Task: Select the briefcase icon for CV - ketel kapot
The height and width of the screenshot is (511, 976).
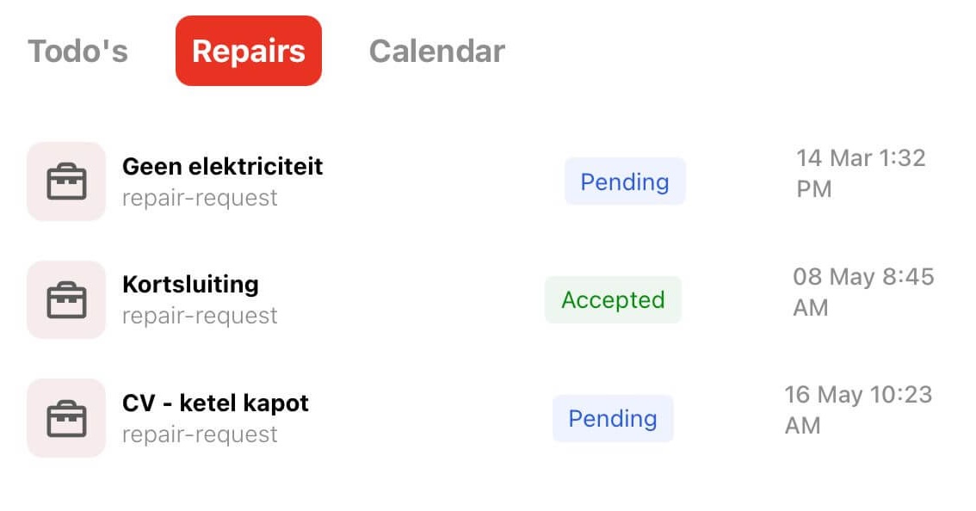Action: 66,418
